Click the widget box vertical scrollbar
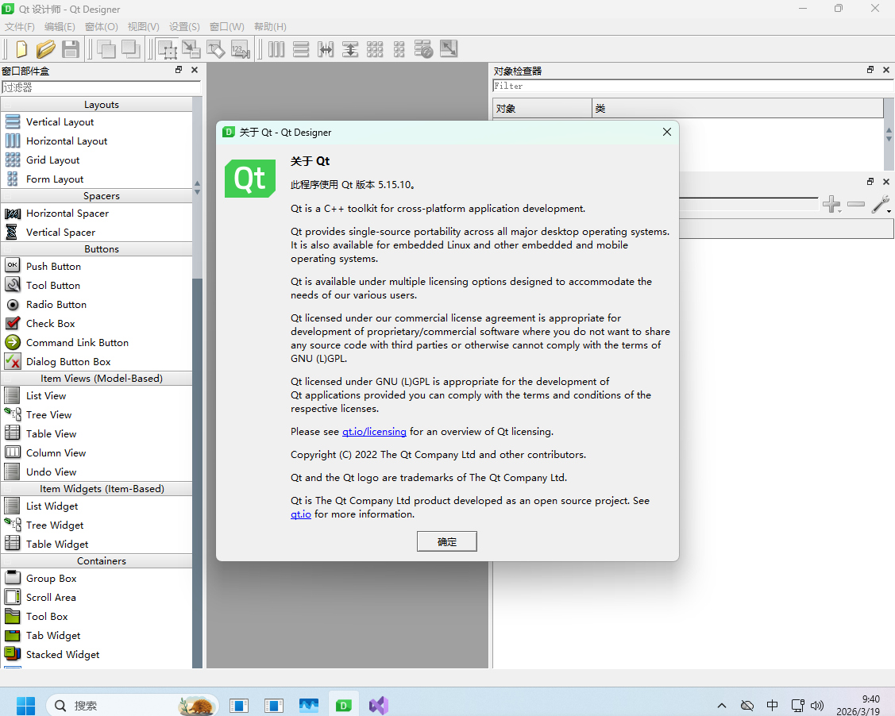The height and width of the screenshot is (716, 895). pyautogui.click(x=198, y=383)
